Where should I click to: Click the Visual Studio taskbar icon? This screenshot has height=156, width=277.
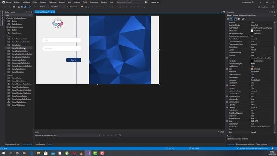click(x=88, y=153)
